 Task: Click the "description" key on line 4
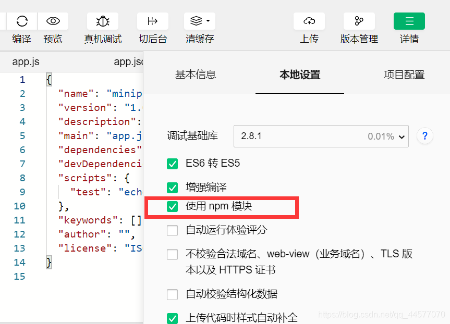click(97, 121)
